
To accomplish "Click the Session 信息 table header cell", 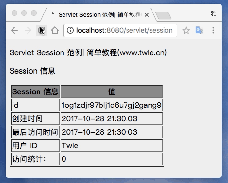I will tap(35, 91).
